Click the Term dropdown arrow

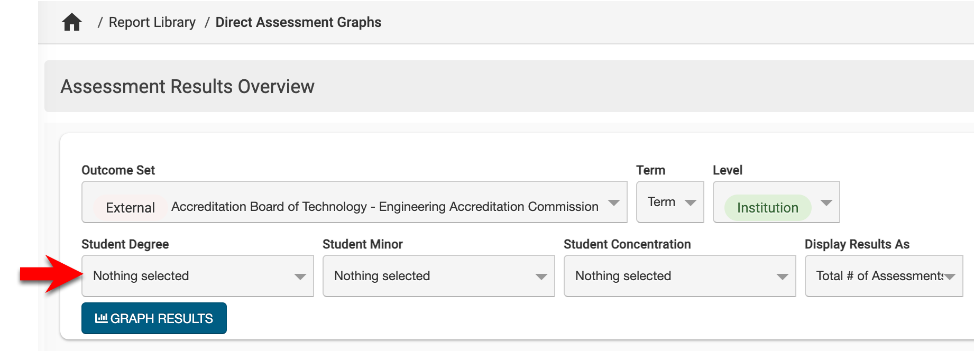coord(690,203)
